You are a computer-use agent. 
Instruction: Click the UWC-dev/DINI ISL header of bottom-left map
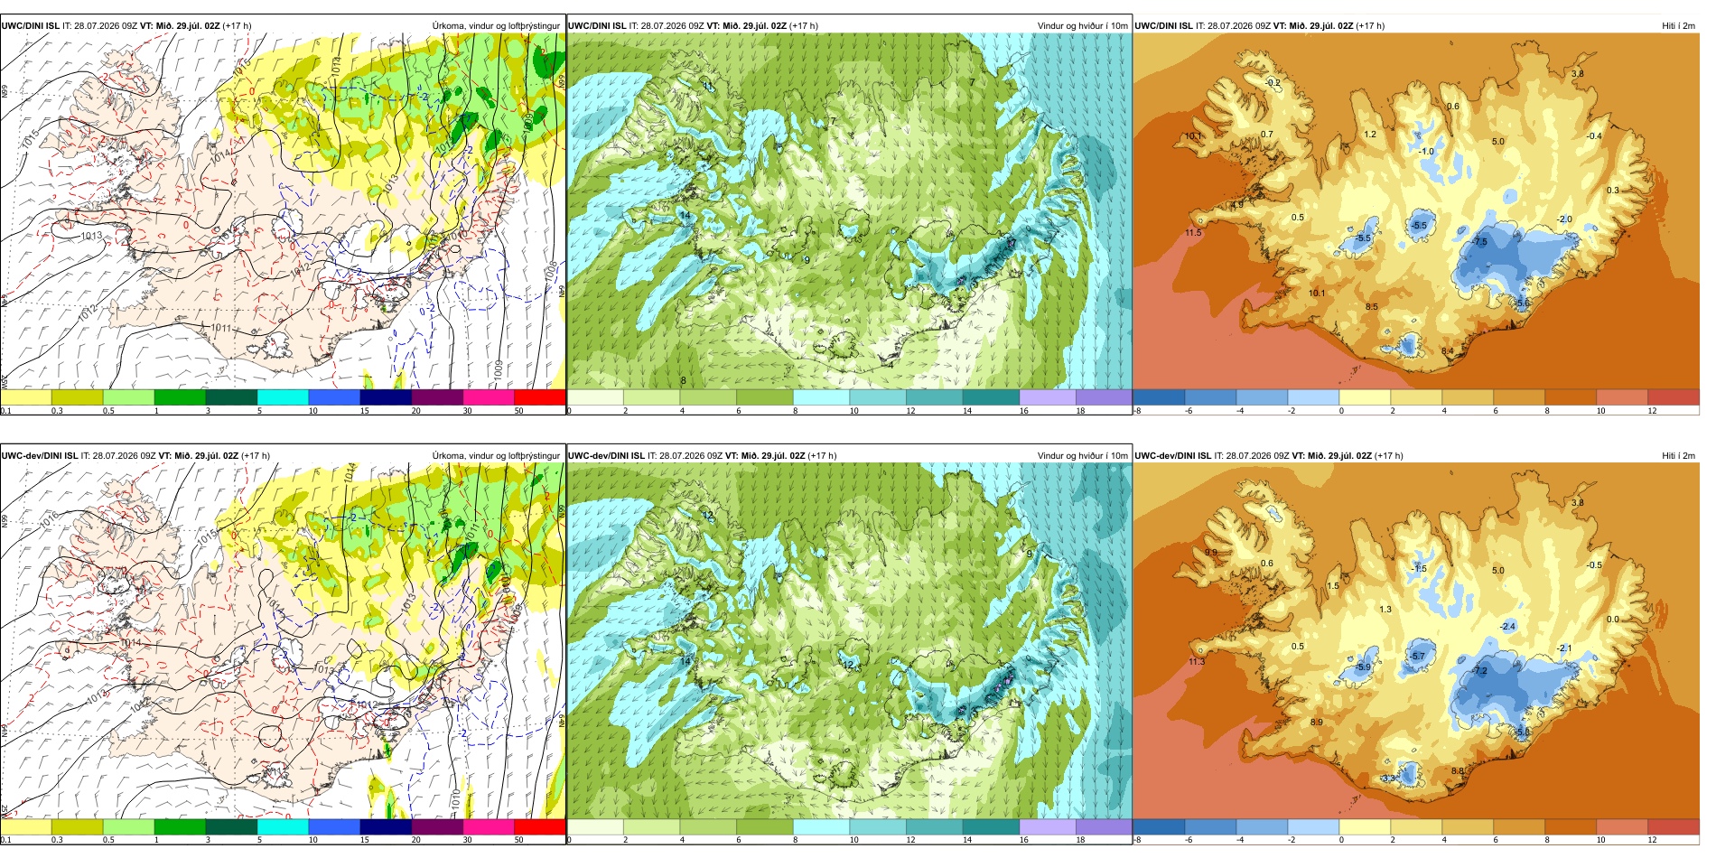coord(40,456)
